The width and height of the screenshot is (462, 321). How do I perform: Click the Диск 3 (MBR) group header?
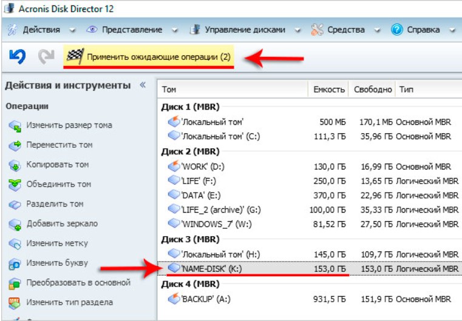[x=191, y=239]
